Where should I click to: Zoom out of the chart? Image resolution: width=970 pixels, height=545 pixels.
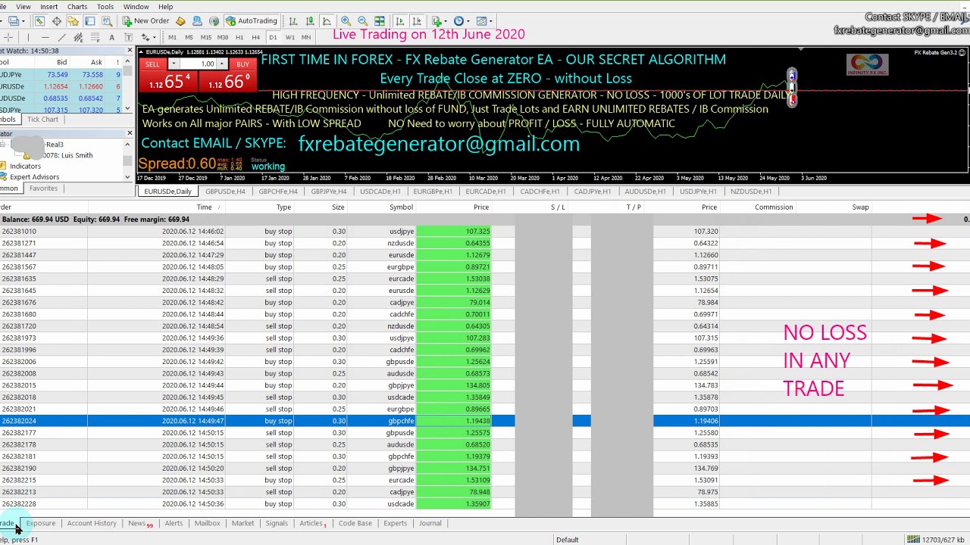pos(362,20)
